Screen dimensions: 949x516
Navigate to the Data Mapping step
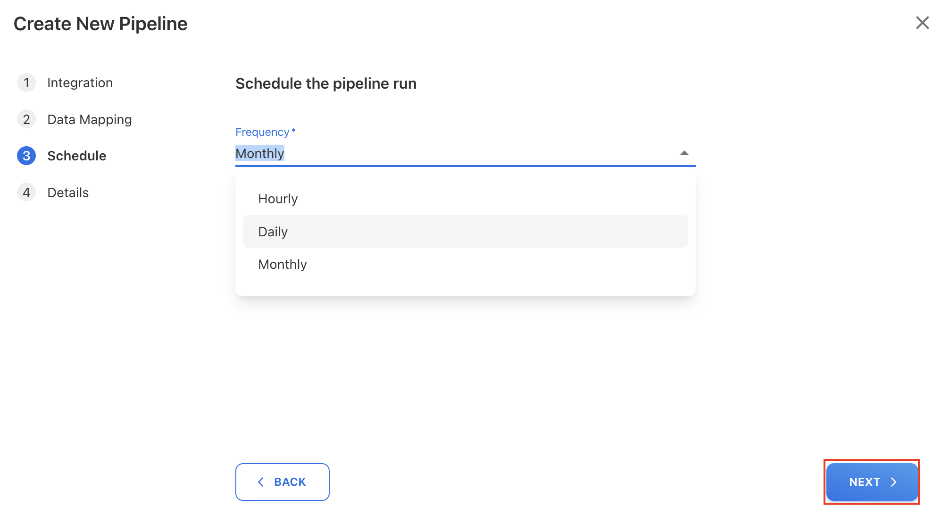point(89,119)
